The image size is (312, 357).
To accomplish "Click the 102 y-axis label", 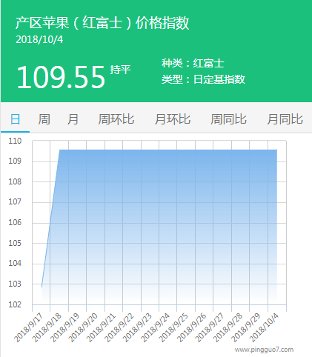I will (x=15, y=304).
